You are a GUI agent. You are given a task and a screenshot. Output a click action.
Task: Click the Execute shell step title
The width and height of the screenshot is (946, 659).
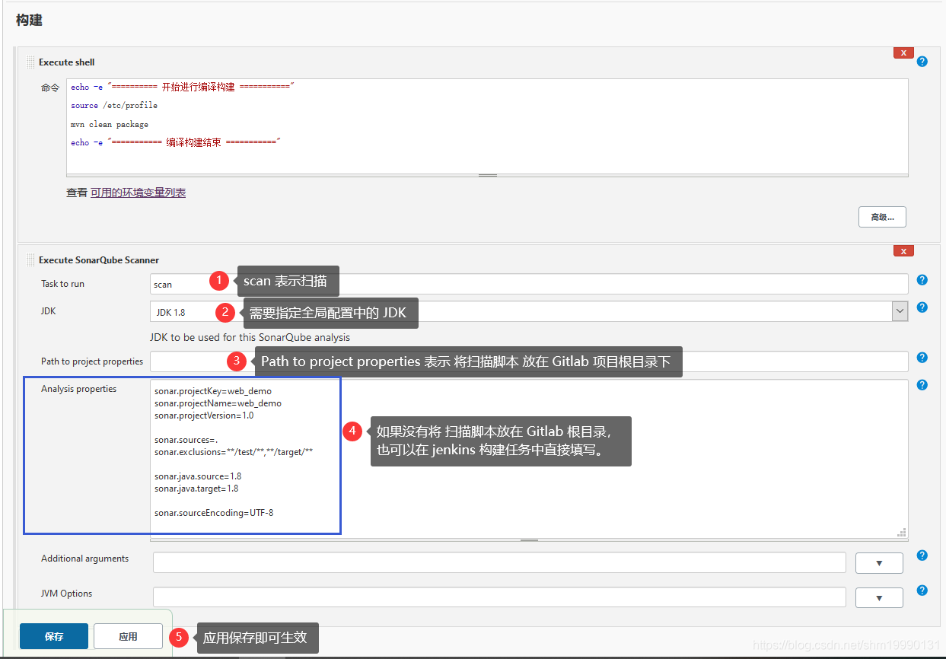coord(67,62)
